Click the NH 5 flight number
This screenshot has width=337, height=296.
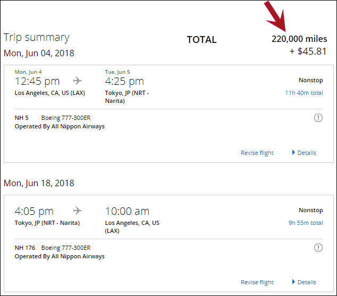click(x=22, y=118)
